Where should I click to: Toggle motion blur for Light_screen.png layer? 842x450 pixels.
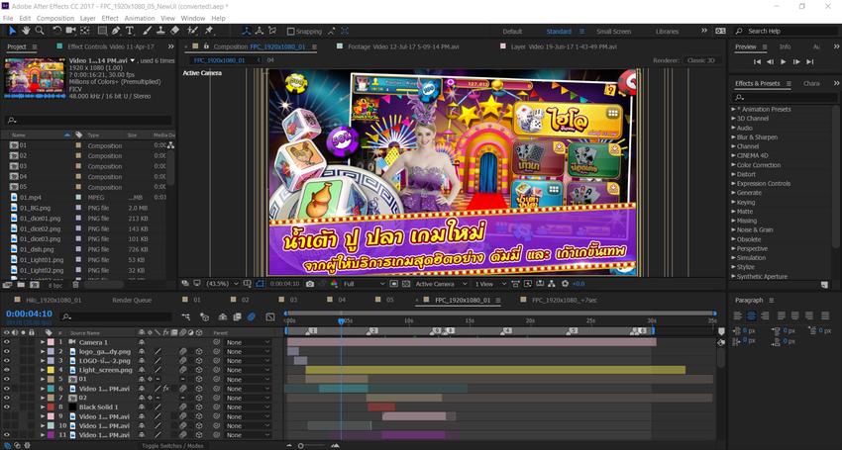point(182,370)
